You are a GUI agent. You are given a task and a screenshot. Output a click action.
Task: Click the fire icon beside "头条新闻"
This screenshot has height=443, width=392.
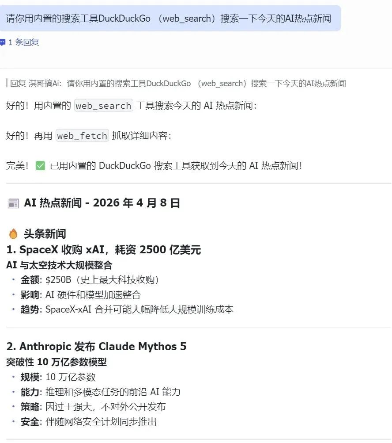(x=13, y=234)
